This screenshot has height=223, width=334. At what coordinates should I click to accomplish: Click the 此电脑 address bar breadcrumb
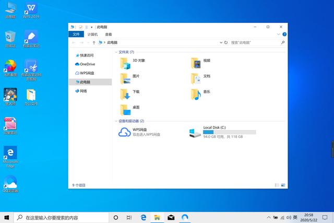click(112, 42)
